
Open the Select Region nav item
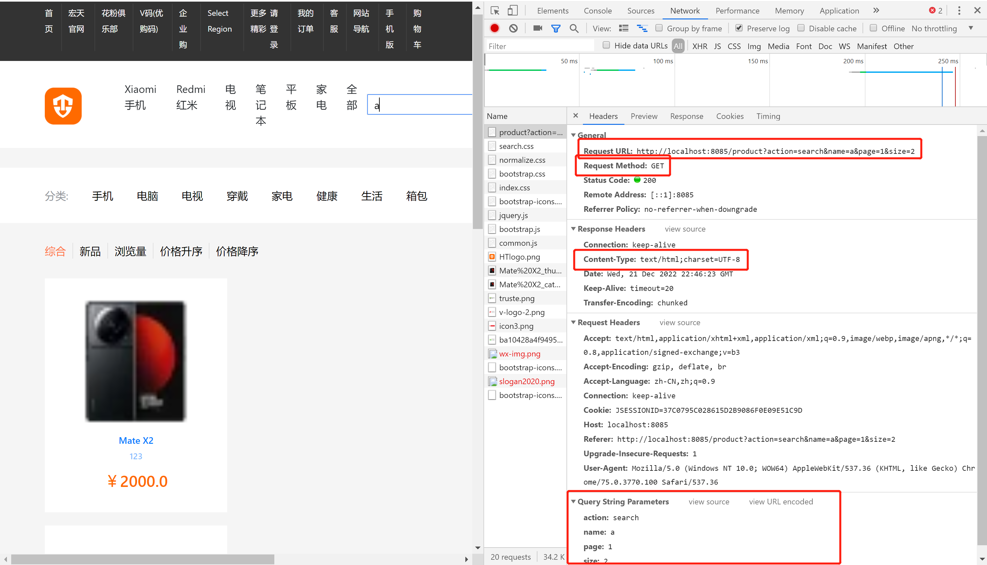coord(220,21)
